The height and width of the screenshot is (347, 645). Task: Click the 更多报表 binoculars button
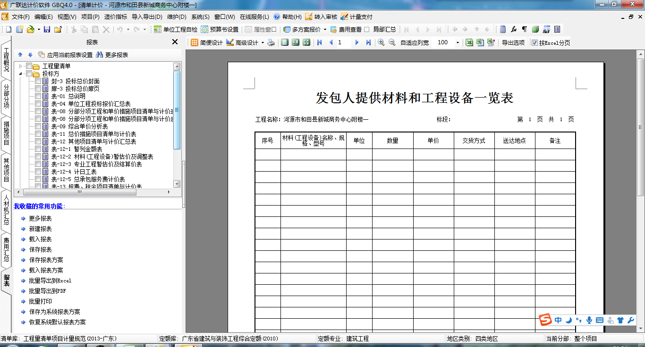pos(112,55)
